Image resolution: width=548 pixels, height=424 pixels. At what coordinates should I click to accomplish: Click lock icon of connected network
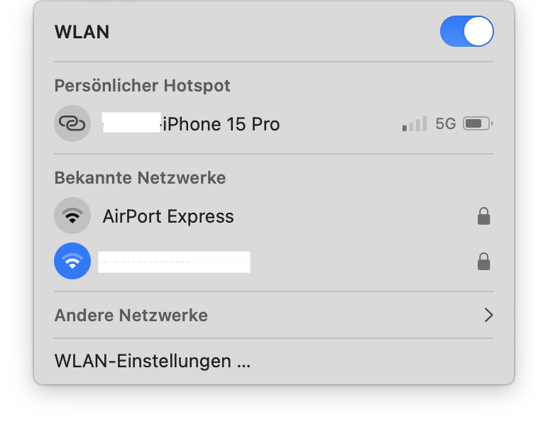483,262
